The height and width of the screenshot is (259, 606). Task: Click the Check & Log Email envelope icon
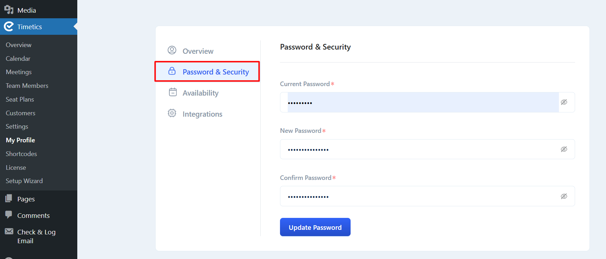pyautogui.click(x=9, y=231)
